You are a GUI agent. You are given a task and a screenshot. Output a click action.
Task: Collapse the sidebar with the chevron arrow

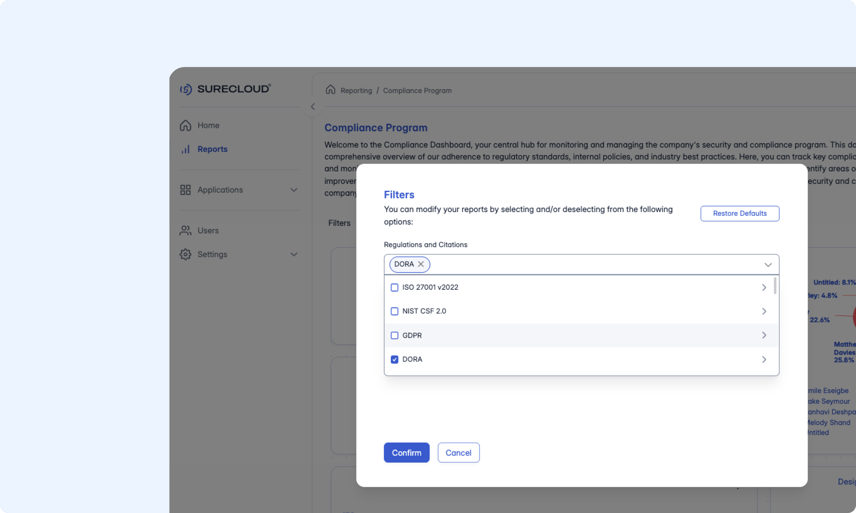[x=312, y=106]
